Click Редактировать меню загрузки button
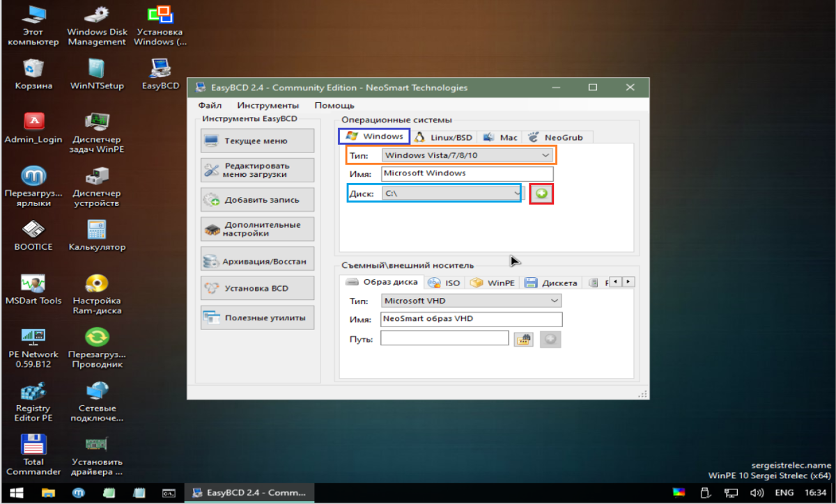The image size is (836, 504). click(257, 170)
